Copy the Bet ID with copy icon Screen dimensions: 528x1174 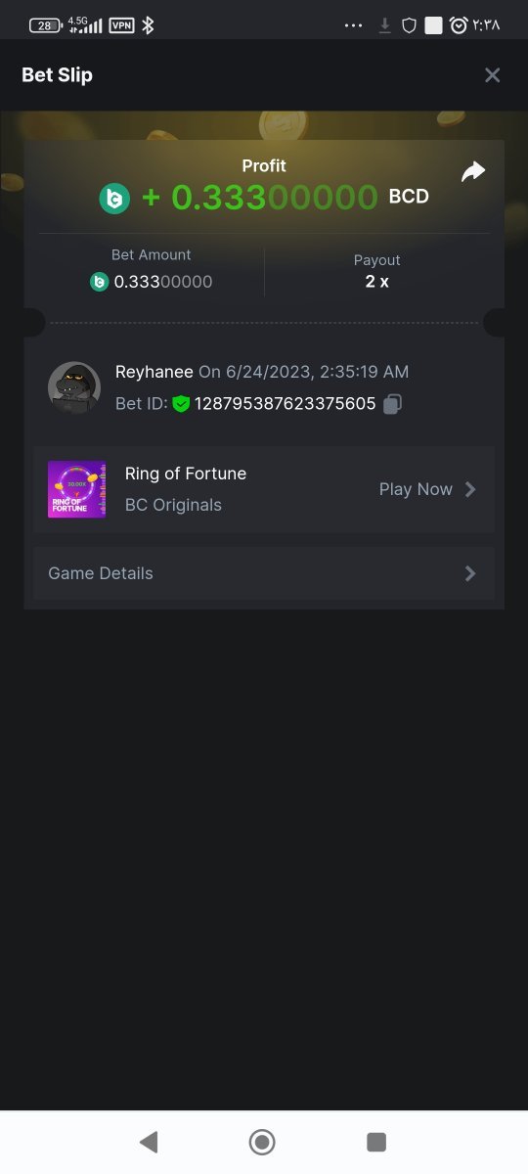pyautogui.click(x=392, y=404)
